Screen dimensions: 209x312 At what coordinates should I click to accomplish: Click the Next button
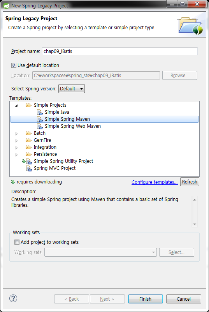pyautogui.click(x=107, y=299)
